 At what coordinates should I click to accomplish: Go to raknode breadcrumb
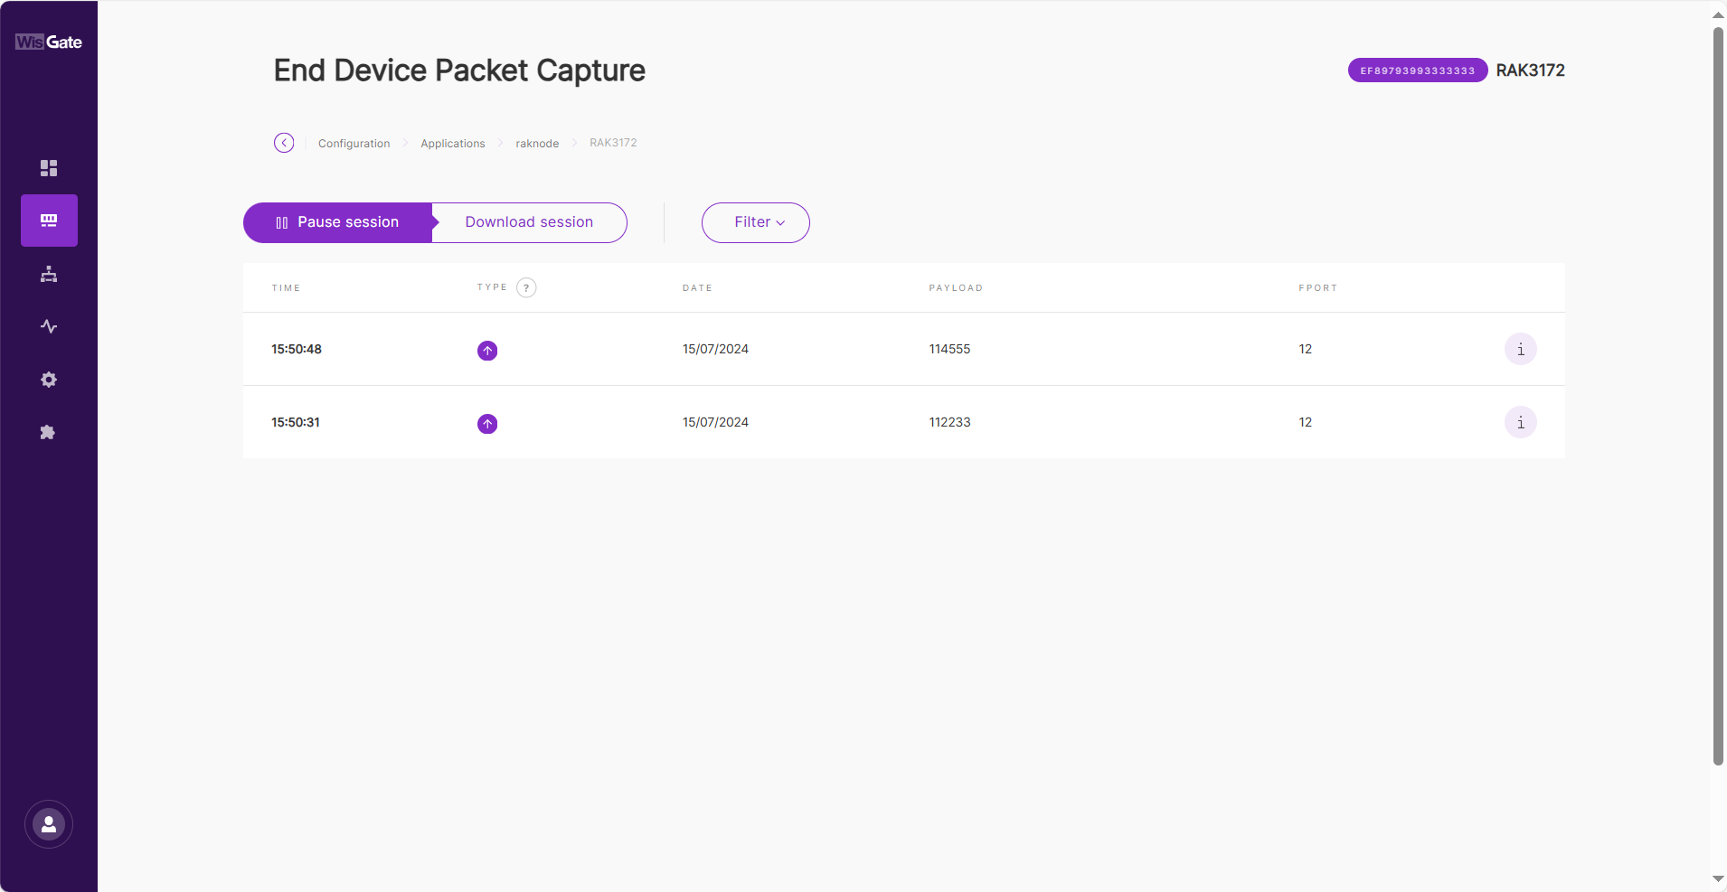pyautogui.click(x=537, y=144)
